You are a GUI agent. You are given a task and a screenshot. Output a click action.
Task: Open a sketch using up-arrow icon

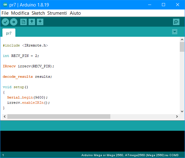32,22
